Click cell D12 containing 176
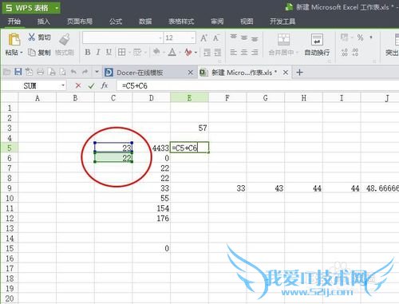This screenshot has width=399, height=304. [x=152, y=219]
